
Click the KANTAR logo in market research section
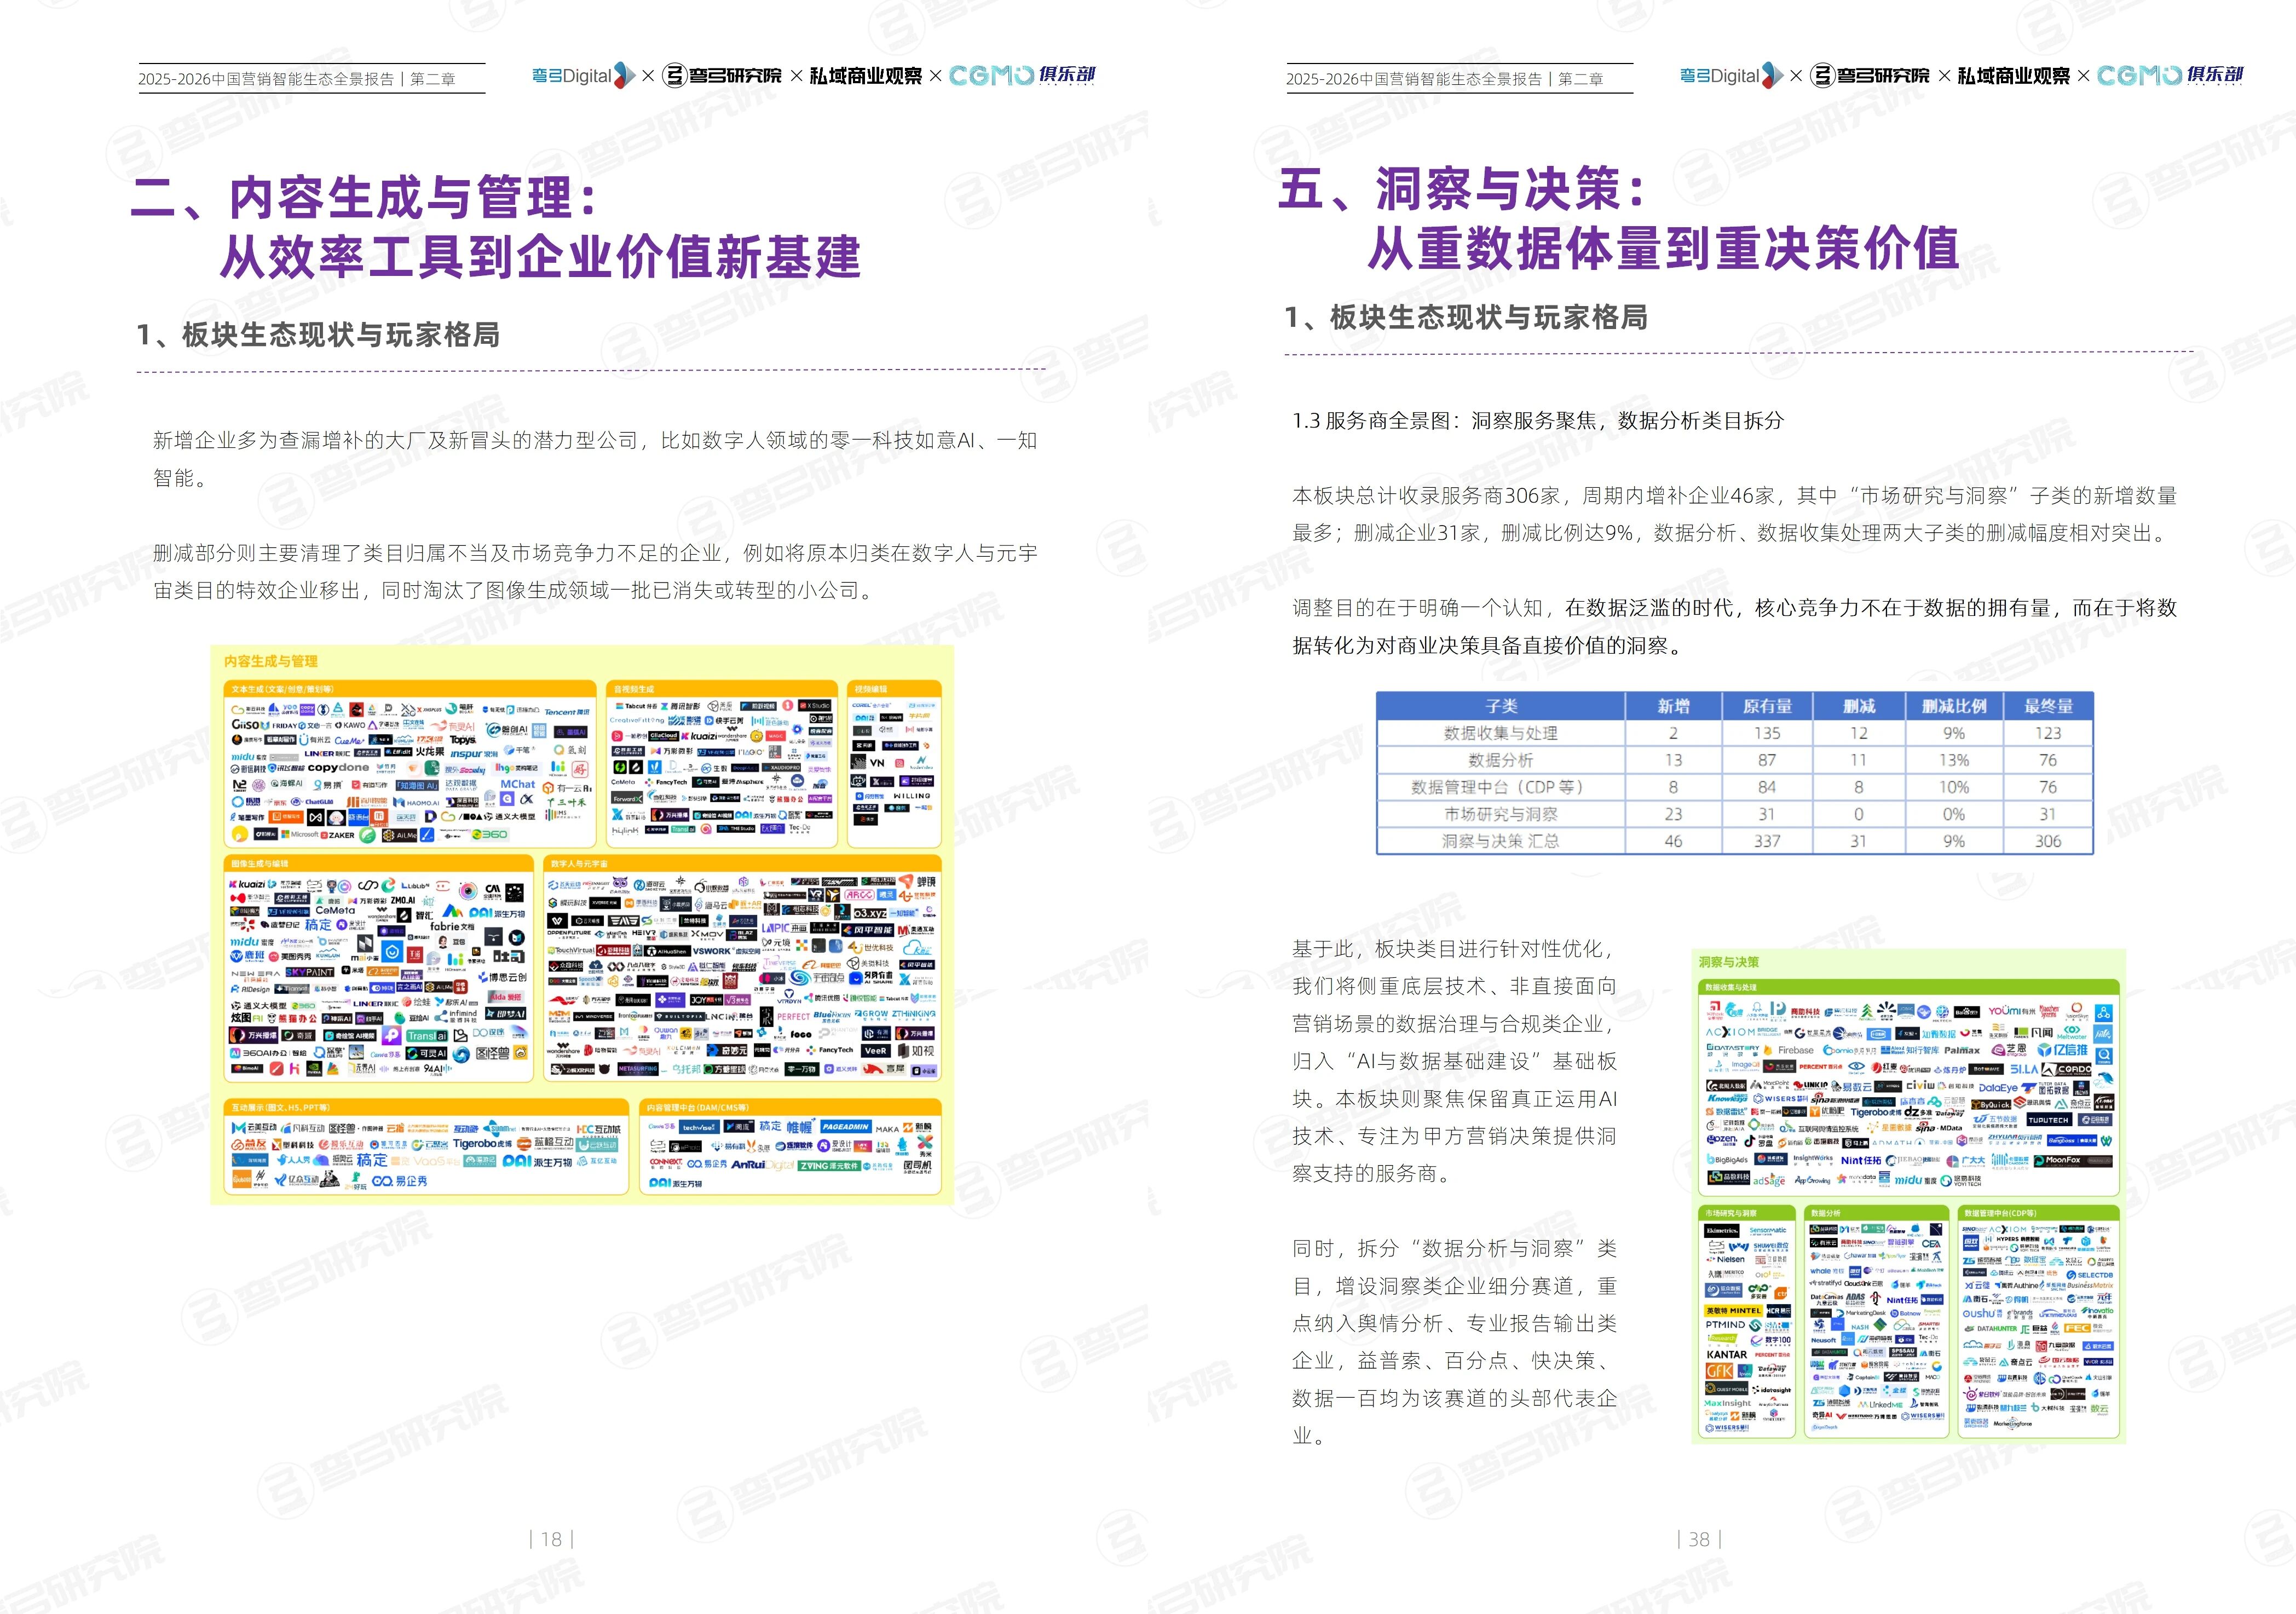click(1727, 1355)
